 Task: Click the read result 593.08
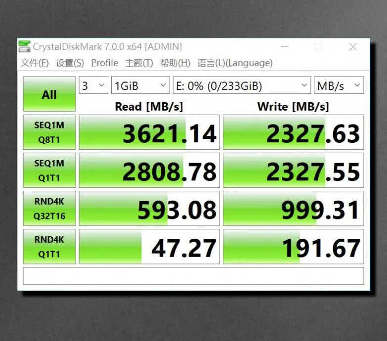coord(149,208)
